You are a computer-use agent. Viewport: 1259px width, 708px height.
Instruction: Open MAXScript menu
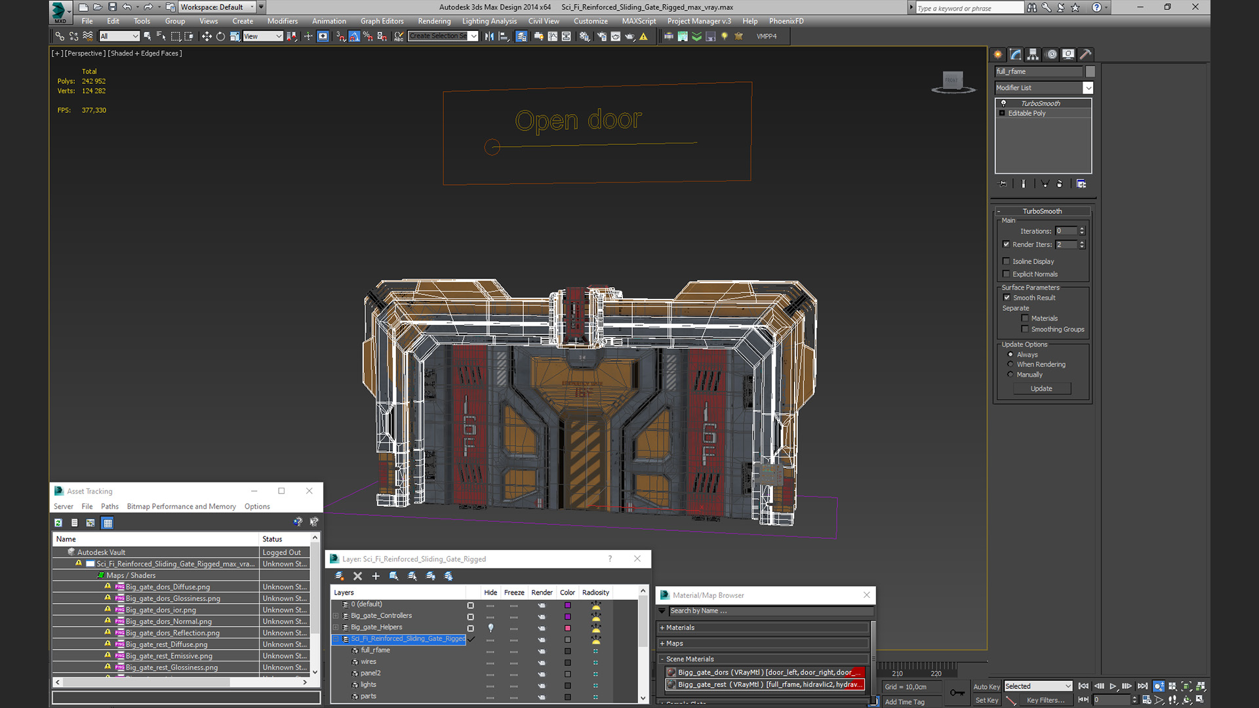click(x=639, y=21)
